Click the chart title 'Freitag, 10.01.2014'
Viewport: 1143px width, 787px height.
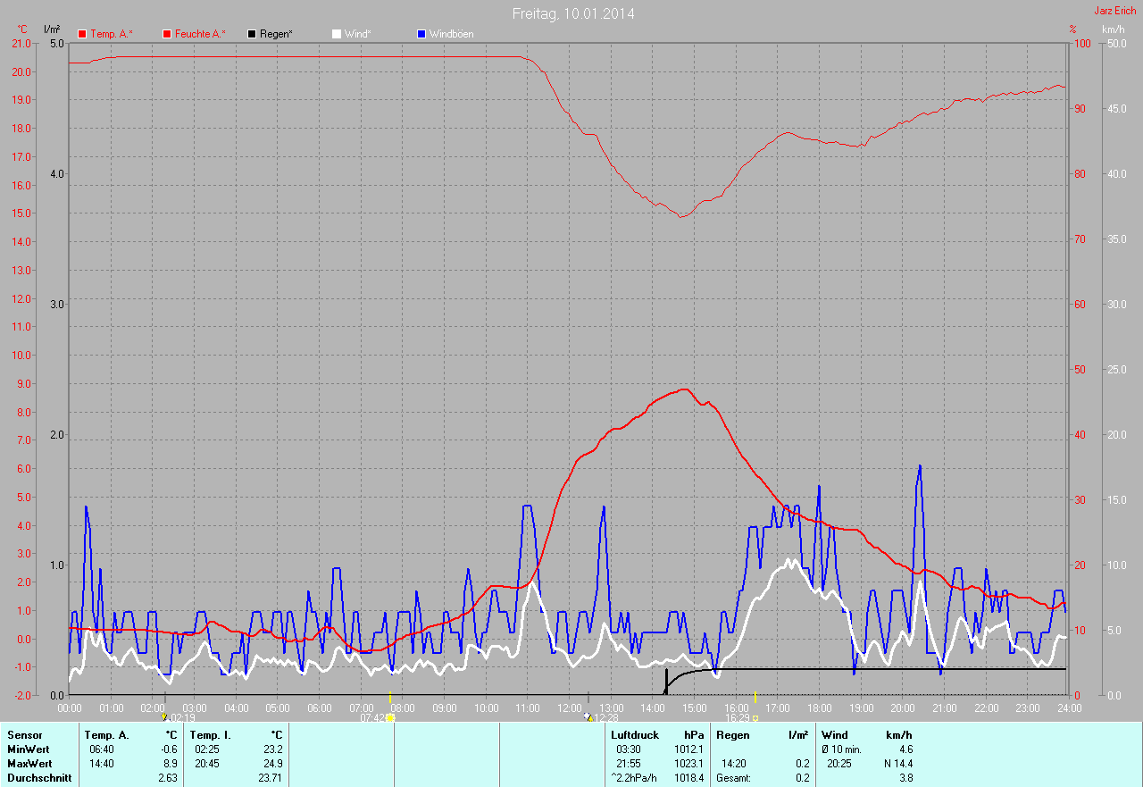573,13
